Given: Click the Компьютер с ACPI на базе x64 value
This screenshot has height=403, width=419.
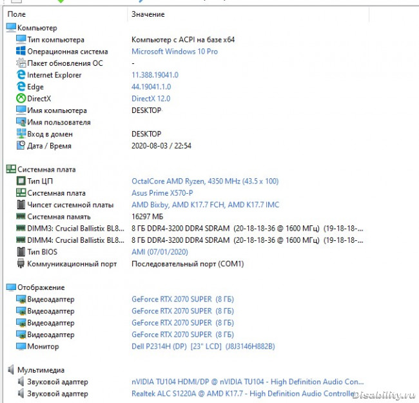Looking at the screenshot, I should click(x=183, y=39).
